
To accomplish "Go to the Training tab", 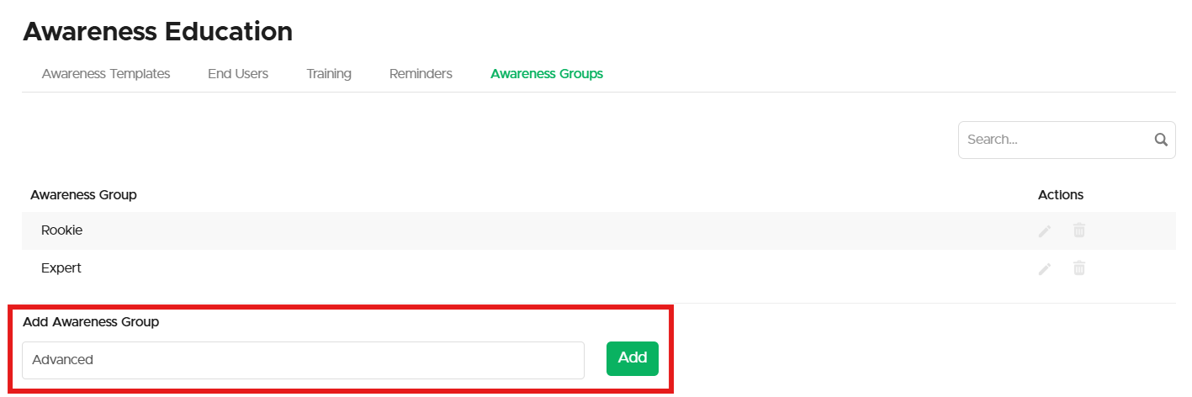I will click(329, 74).
